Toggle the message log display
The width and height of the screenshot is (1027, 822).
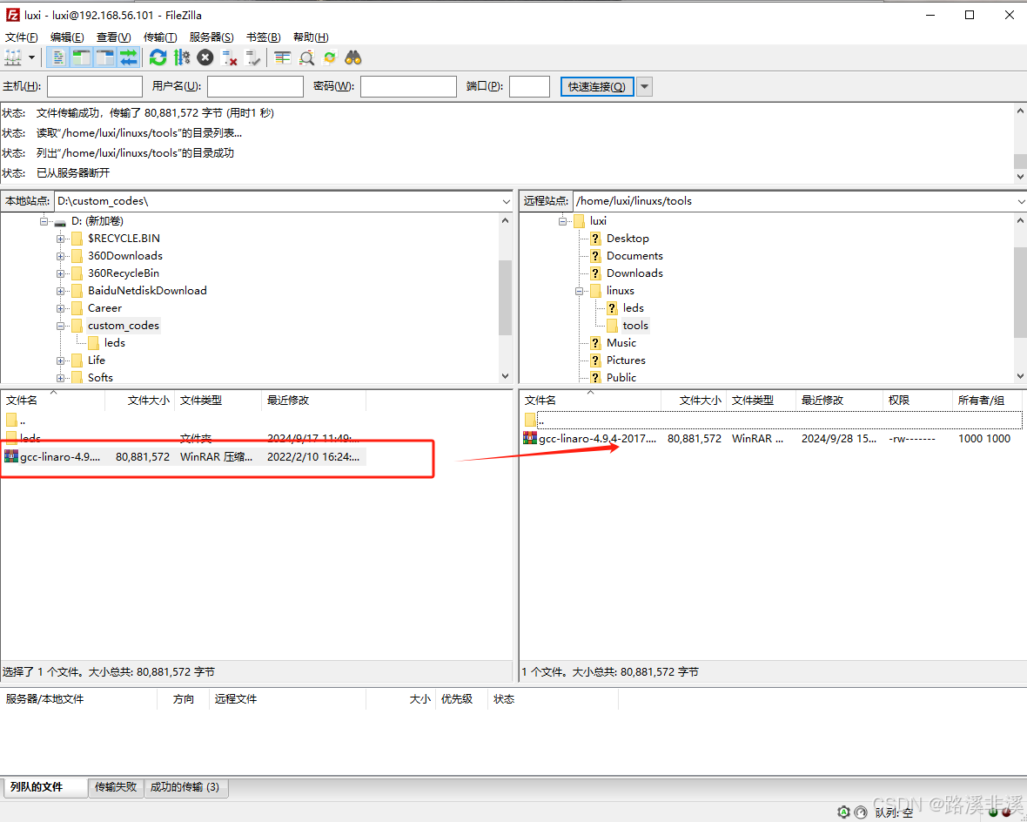[x=57, y=57]
